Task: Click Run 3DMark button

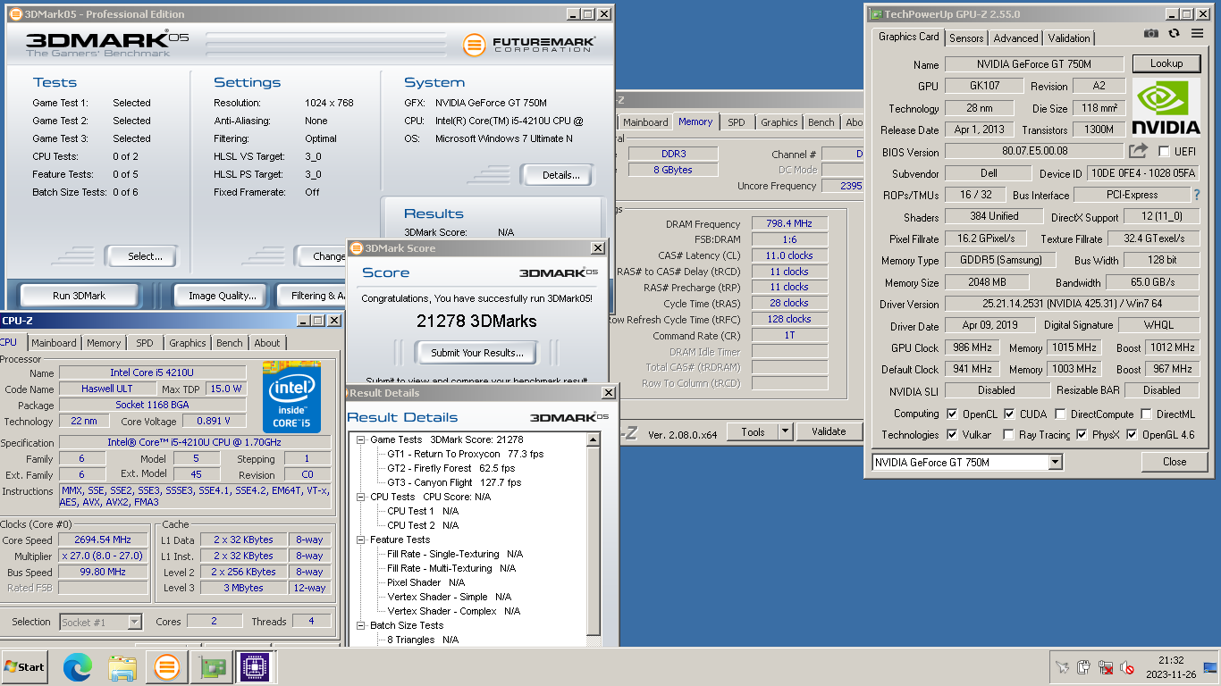Action: click(x=79, y=296)
